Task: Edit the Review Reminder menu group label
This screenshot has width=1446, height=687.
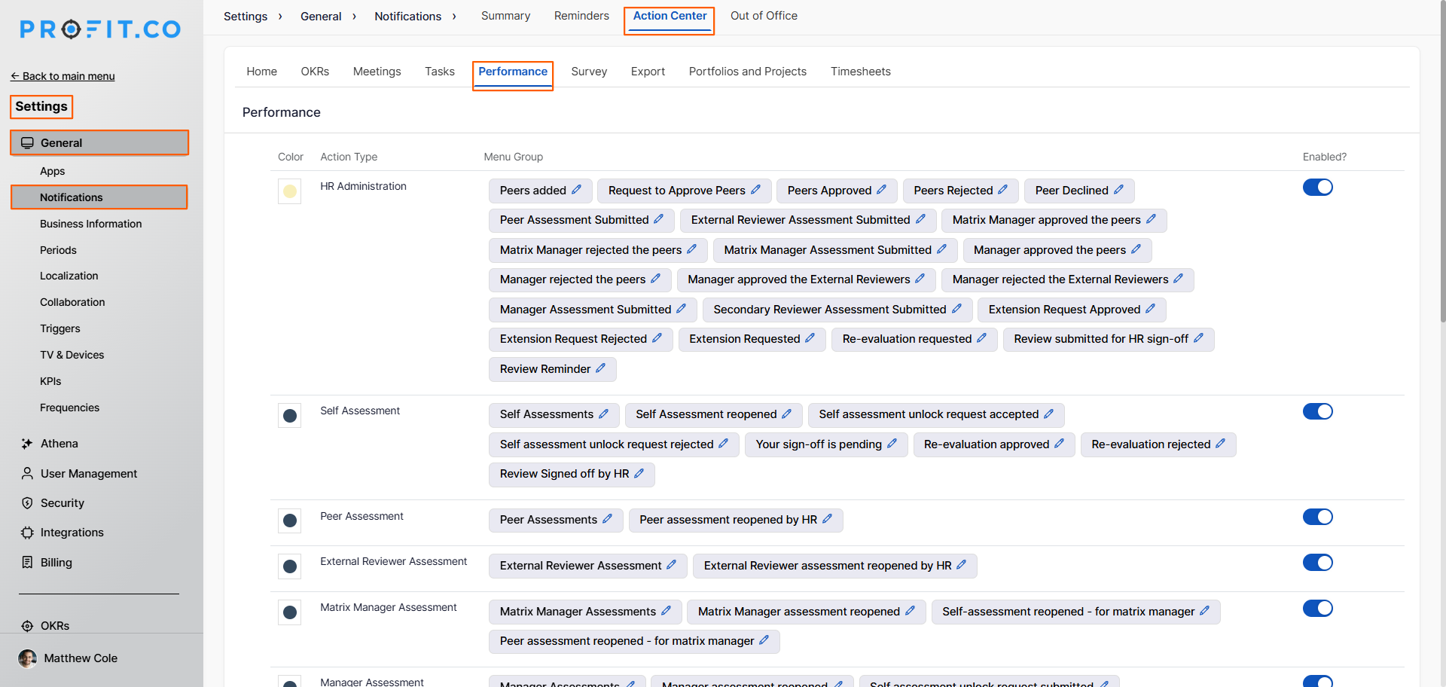Action: point(600,368)
